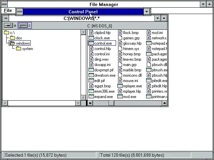Minimize arrow on Control Panel title bar
This screenshot has height=160, width=214.
pos(147,12)
